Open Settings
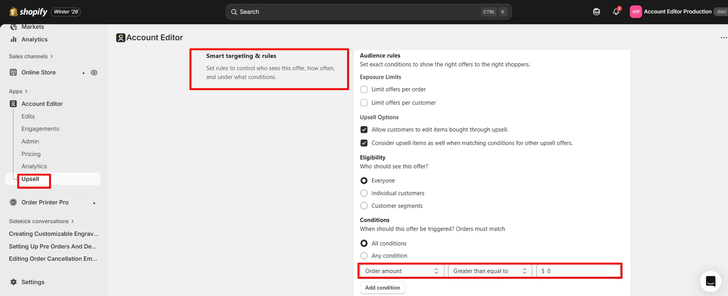The width and height of the screenshot is (728, 296). pos(33,282)
